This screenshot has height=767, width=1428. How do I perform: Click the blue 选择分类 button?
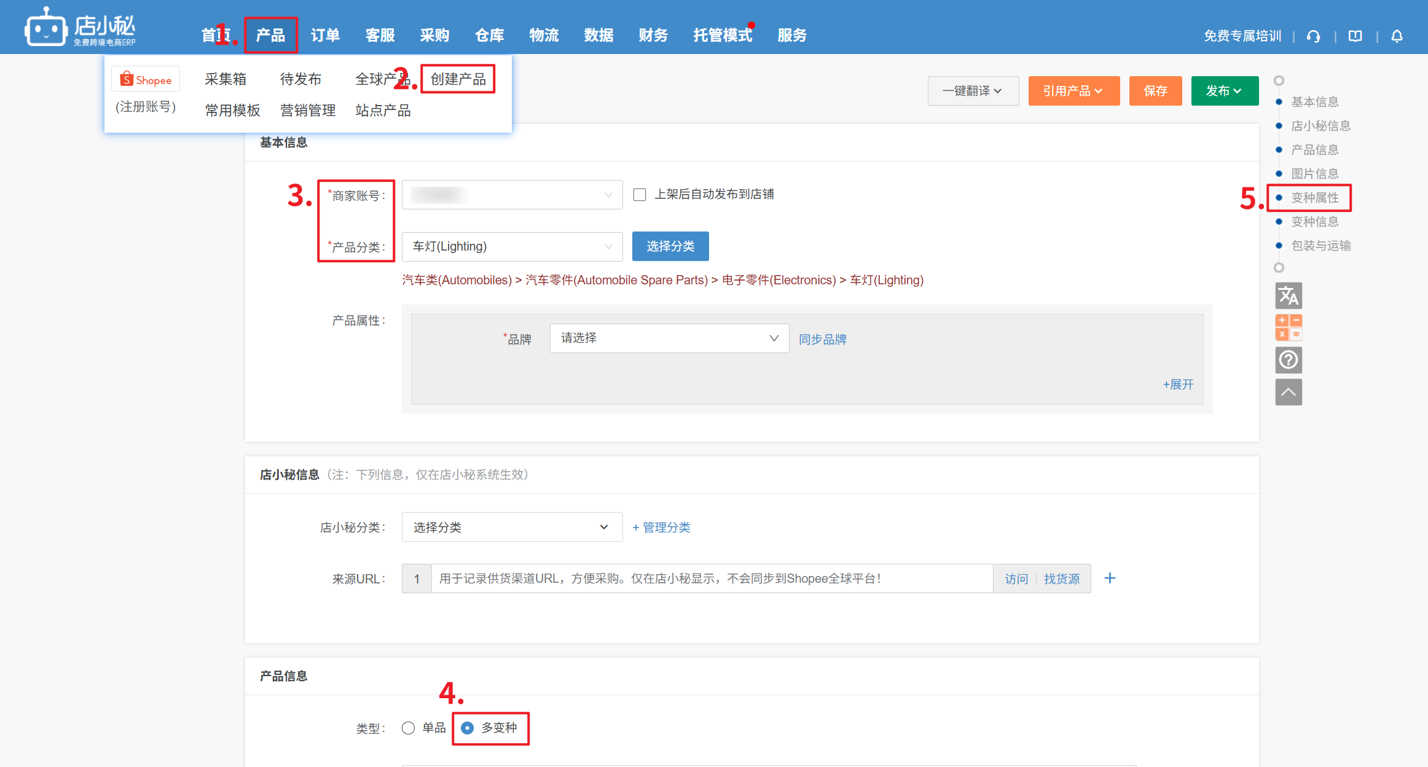pos(670,246)
